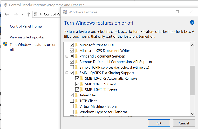198x129 pixels.
Task: Click scroll down arrow in features list
Action: coord(192,114)
